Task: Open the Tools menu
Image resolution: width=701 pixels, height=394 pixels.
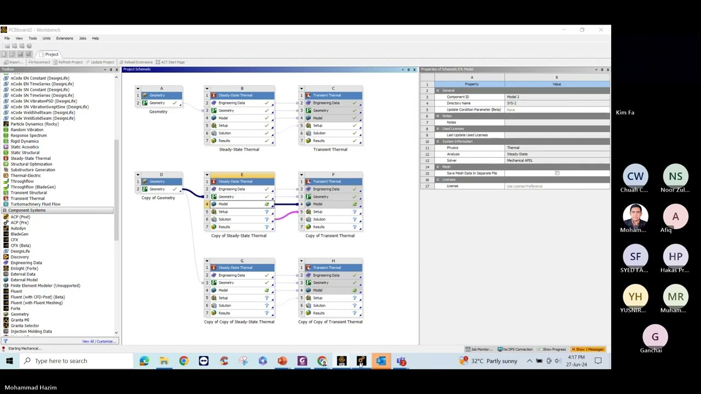Action: click(33, 38)
